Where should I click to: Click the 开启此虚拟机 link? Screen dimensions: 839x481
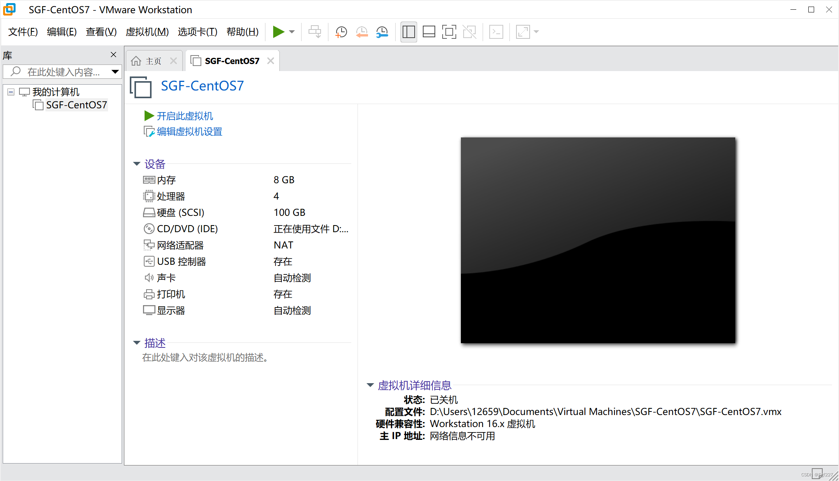185,116
